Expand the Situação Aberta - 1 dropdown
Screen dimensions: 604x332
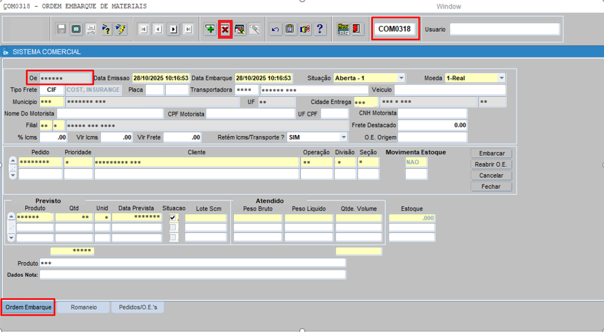(x=401, y=78)
